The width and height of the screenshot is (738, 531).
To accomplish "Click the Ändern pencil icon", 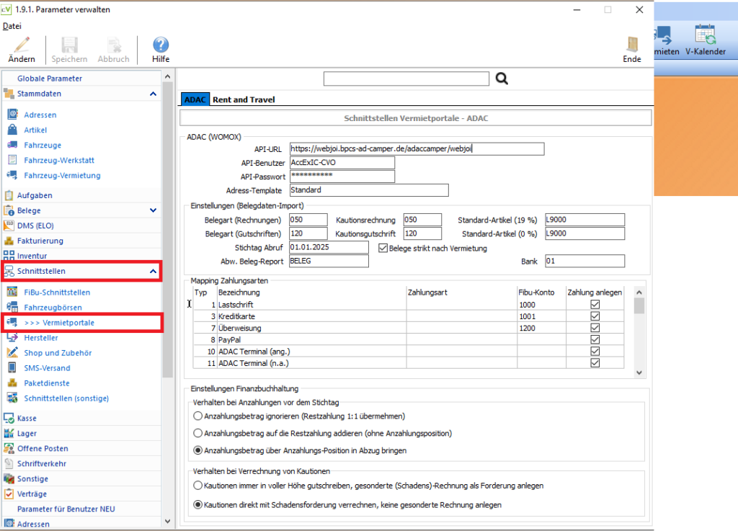I will [x=21, y=45].
